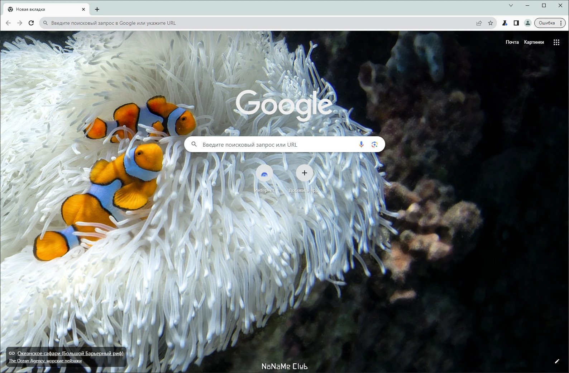Close the Новая вкладка tab

pos(83,9)
